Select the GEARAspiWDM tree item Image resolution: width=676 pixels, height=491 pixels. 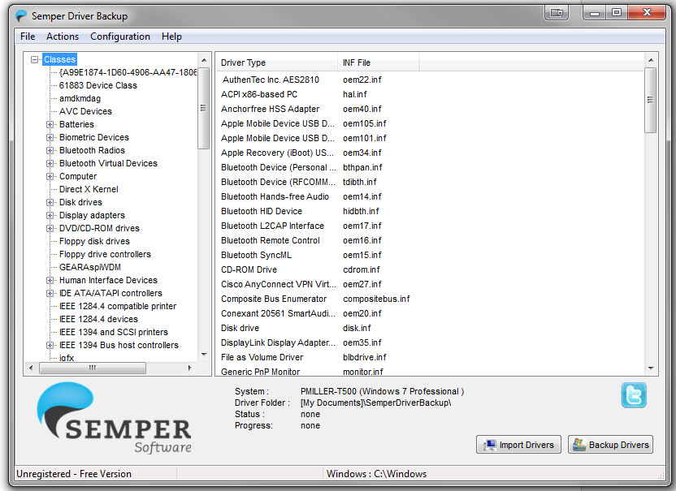click(x=90, y=267)
